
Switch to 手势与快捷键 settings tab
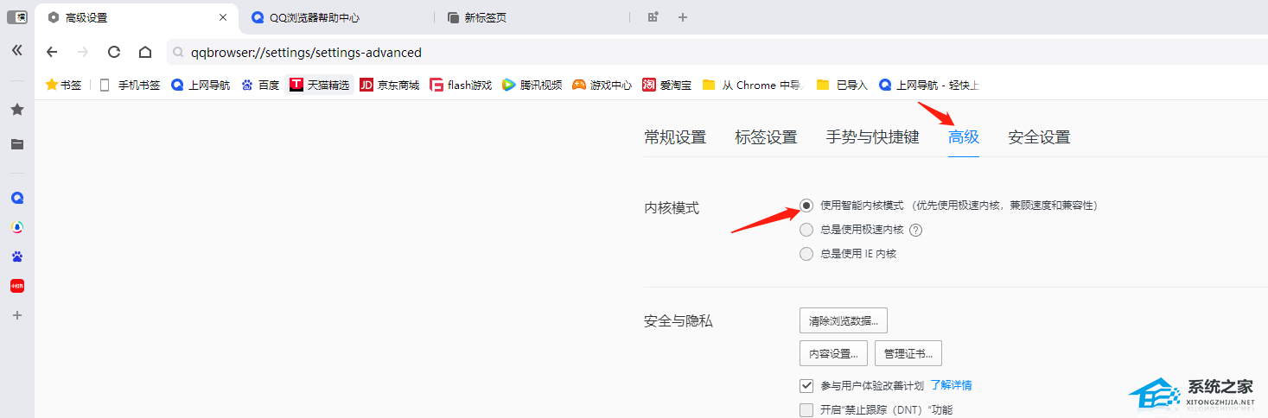click(x=872, y=137)
